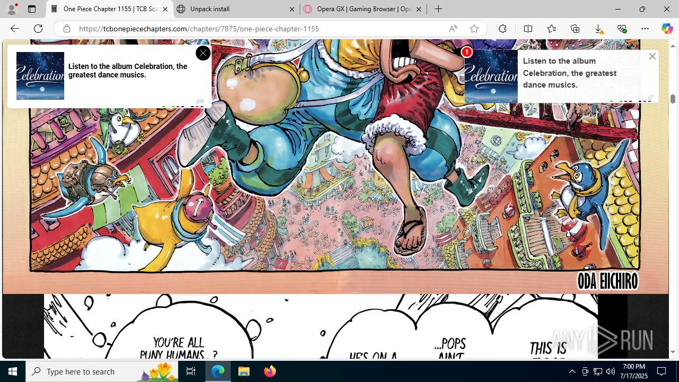Open right Celebration album ad image

coord(491,76)
